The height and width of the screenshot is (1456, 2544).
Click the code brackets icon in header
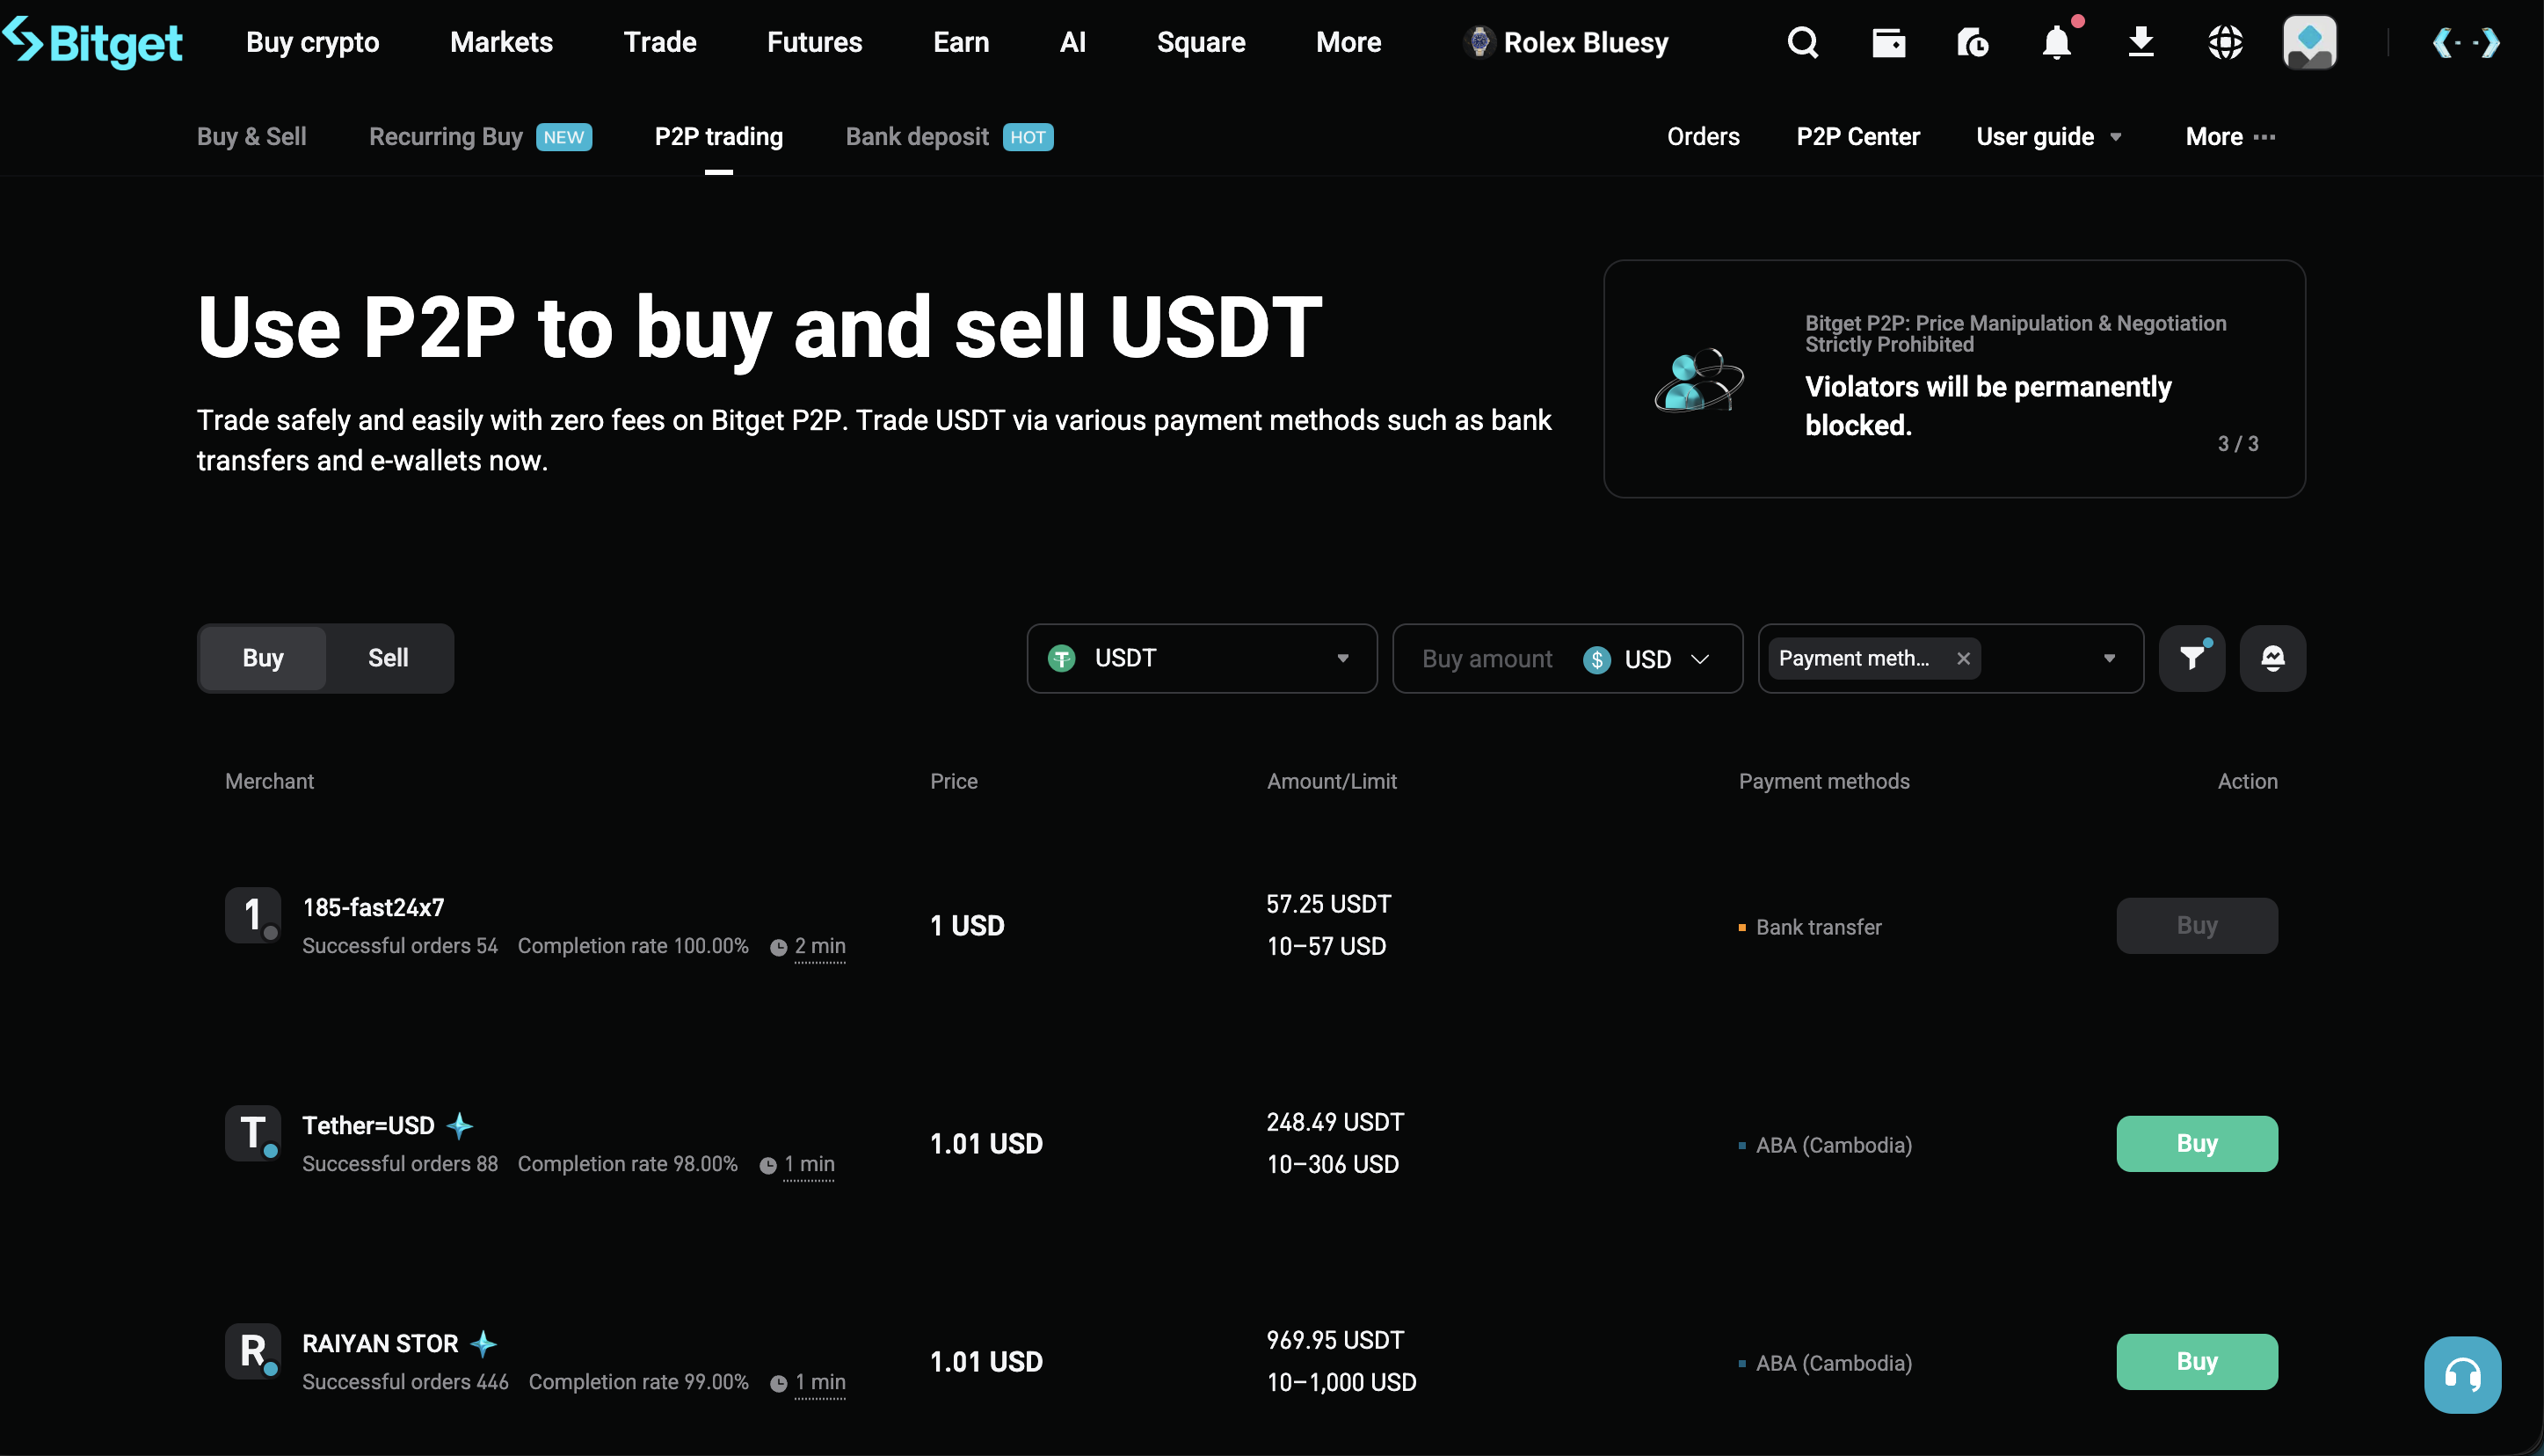tap(2467, 42)
